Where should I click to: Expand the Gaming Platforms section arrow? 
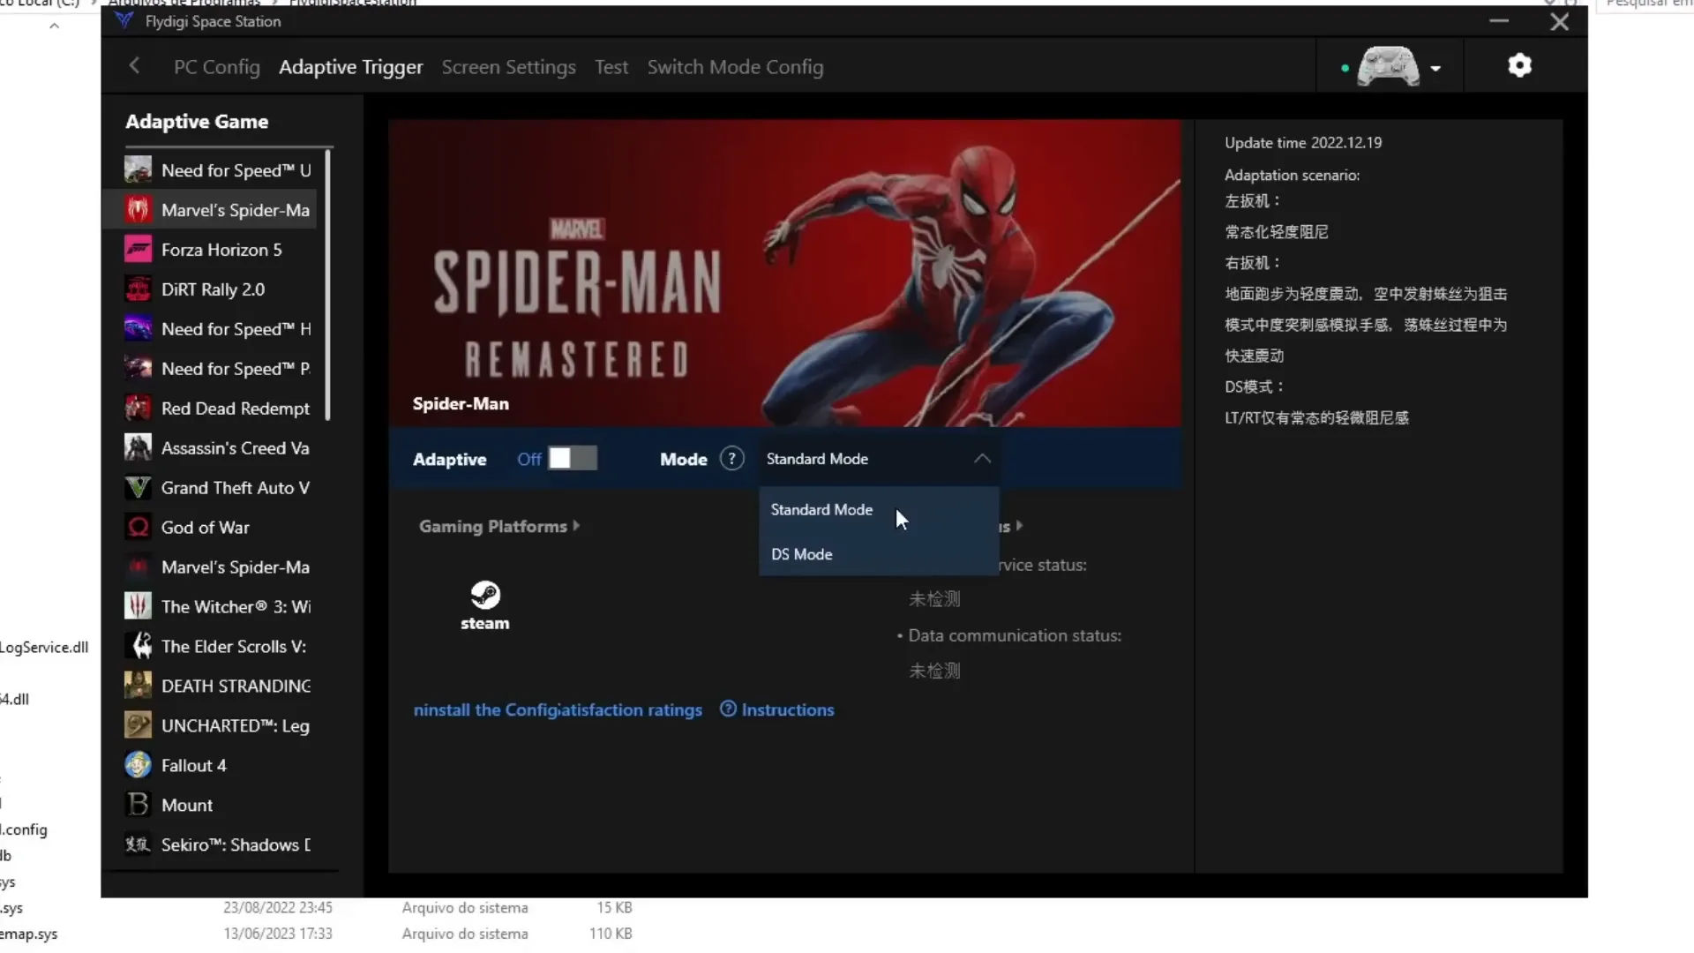576,526
